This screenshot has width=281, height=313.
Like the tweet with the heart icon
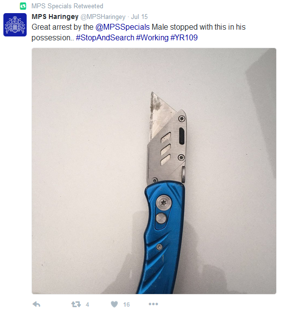(114, 304)
